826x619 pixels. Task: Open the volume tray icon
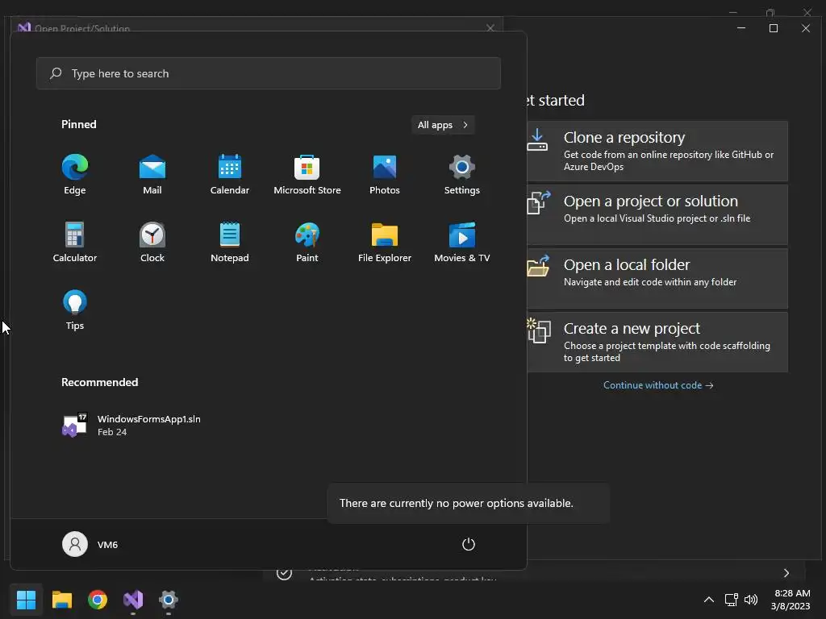pos(751,600)
